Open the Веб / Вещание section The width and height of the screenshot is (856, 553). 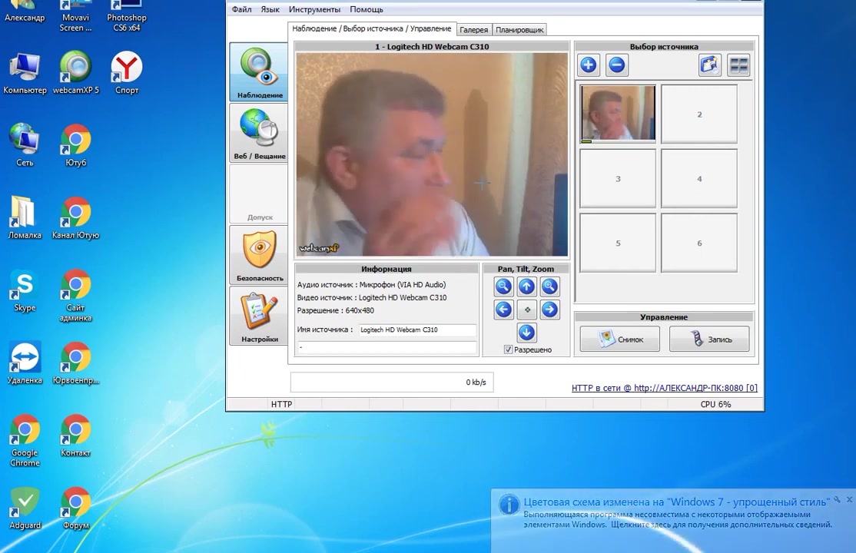(x=259, y=133)
